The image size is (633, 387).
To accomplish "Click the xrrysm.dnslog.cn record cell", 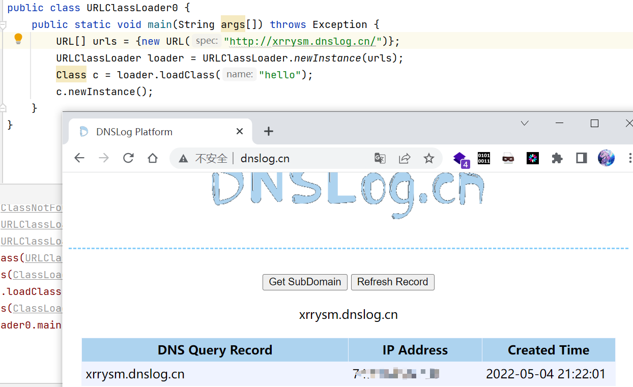I will point(215,374).
